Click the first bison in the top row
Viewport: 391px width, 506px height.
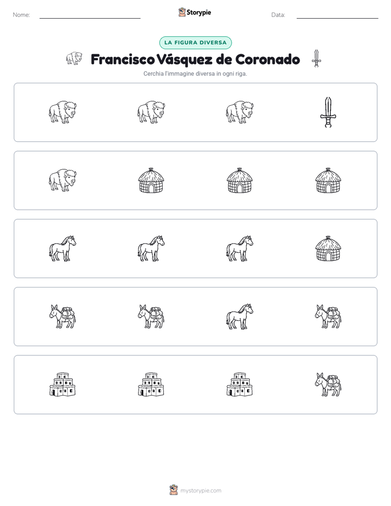pos(62,112)
